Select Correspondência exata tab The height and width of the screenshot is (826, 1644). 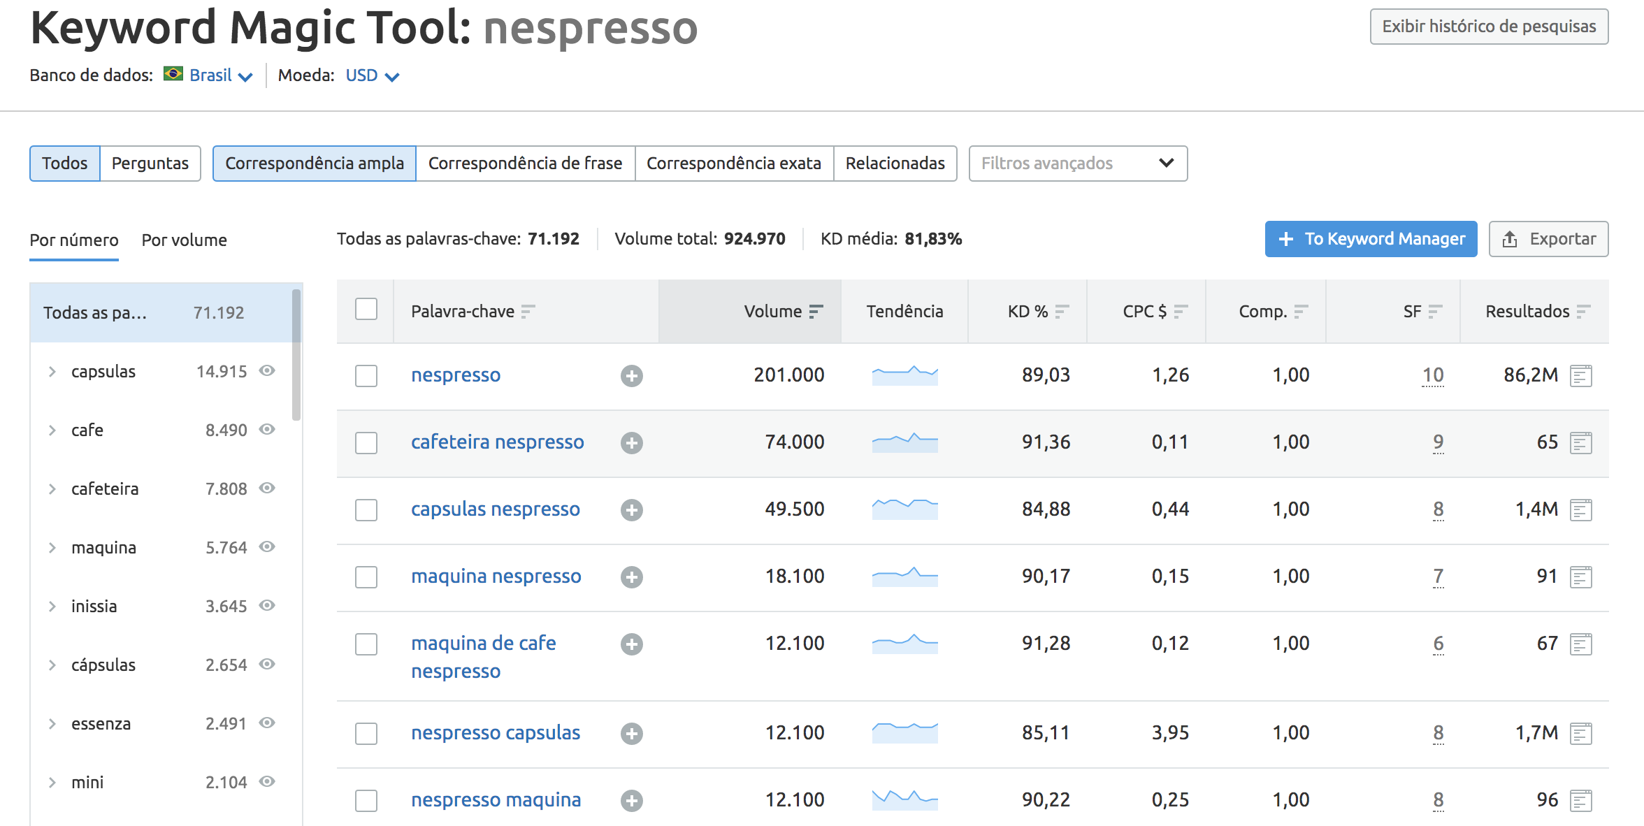[x=734, y=164]
